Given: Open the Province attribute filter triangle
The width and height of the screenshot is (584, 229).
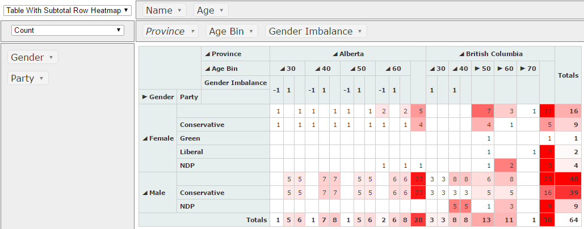Looking at the screenshot, I should coord(192,32).
